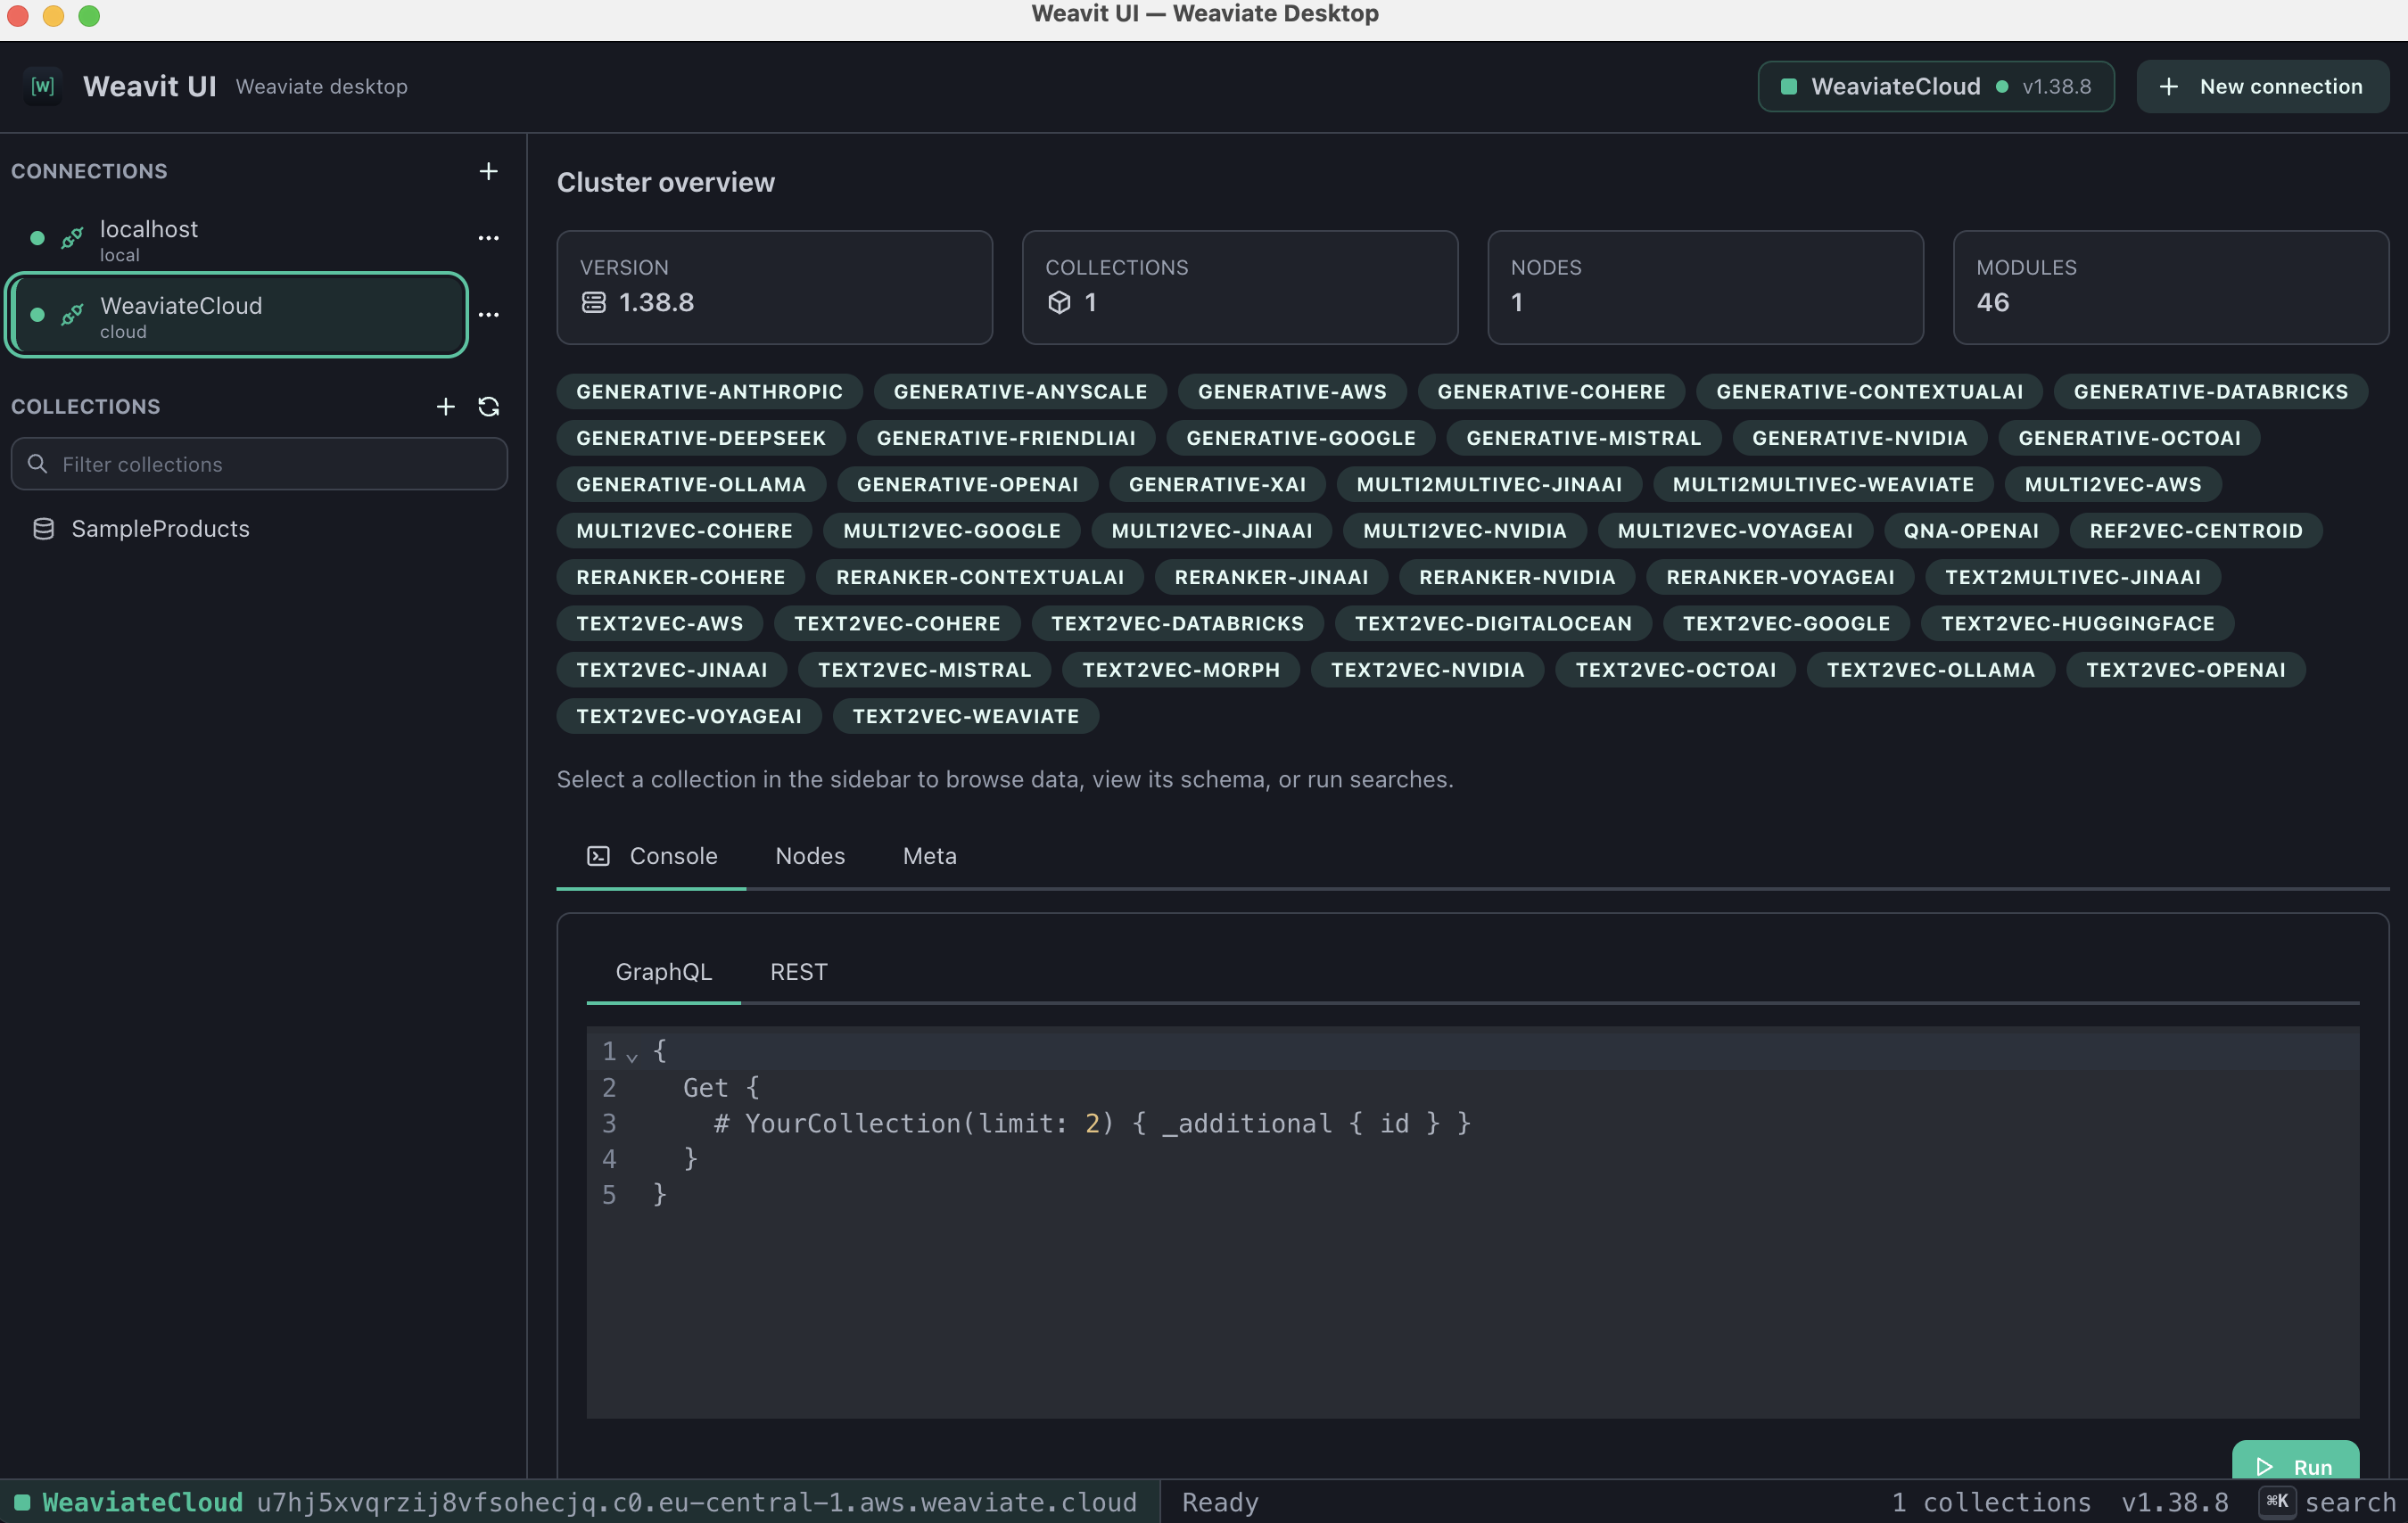Click the Modules 46 card
Viewport: 2408px width, 1523px height.
pos(2170,288)
